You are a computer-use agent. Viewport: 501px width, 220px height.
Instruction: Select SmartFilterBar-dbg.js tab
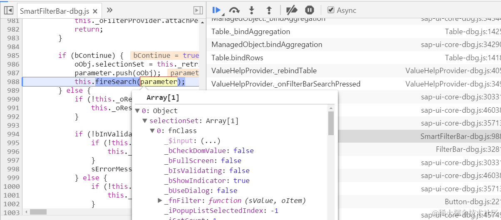55,11
